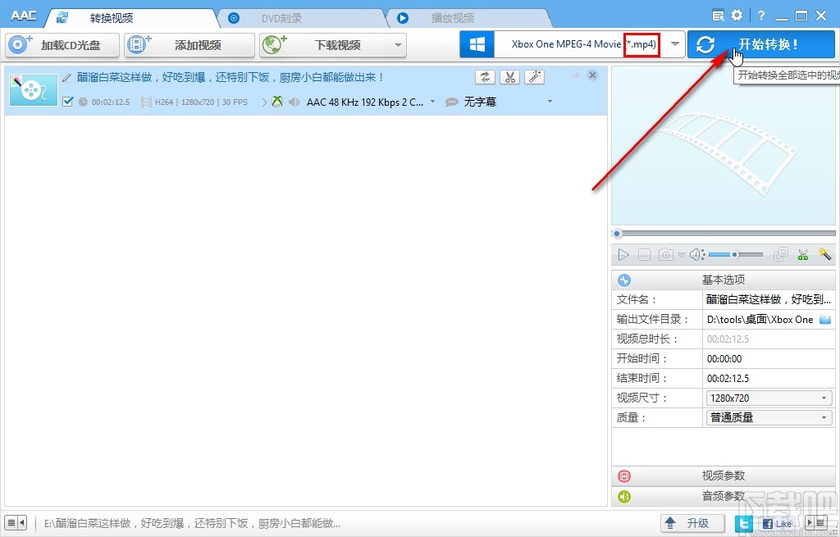The height and width of the screenshot is (537, 840).
Task: Open the settings gear icon
Action: 737,14
